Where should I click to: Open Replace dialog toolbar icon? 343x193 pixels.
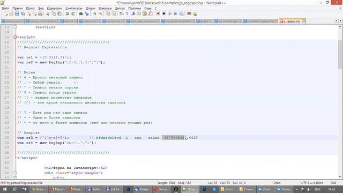tap(87, 14)
